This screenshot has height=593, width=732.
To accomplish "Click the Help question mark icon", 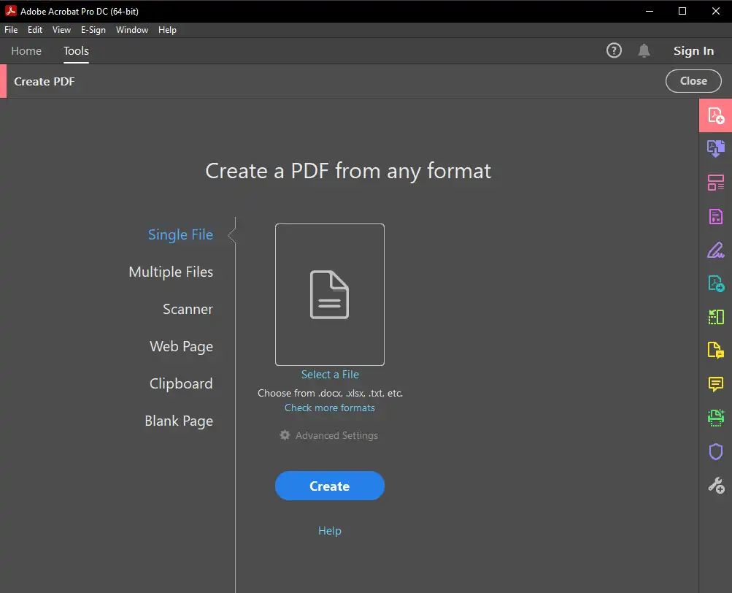I will click(x=614, y=50).
